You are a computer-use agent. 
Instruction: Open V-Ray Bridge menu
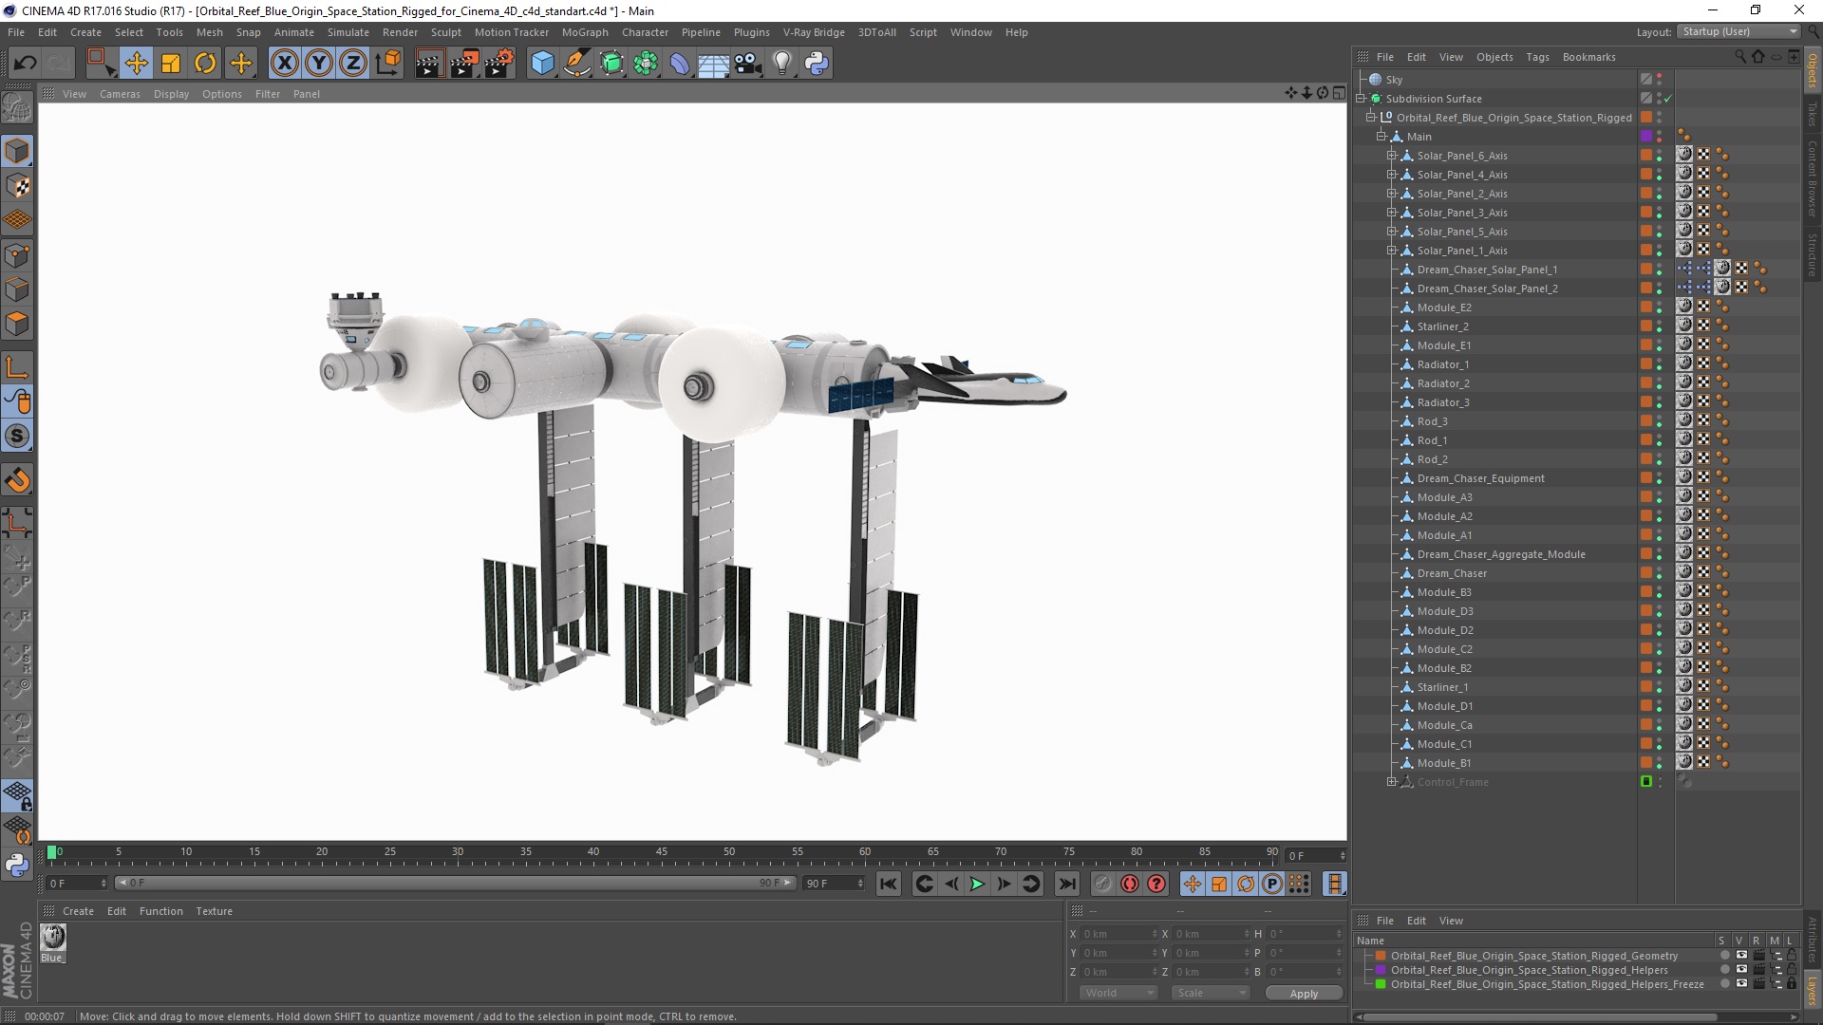814,32
